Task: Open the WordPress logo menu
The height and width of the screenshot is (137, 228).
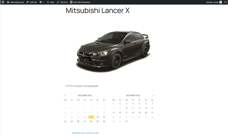Action: [3, 2]
